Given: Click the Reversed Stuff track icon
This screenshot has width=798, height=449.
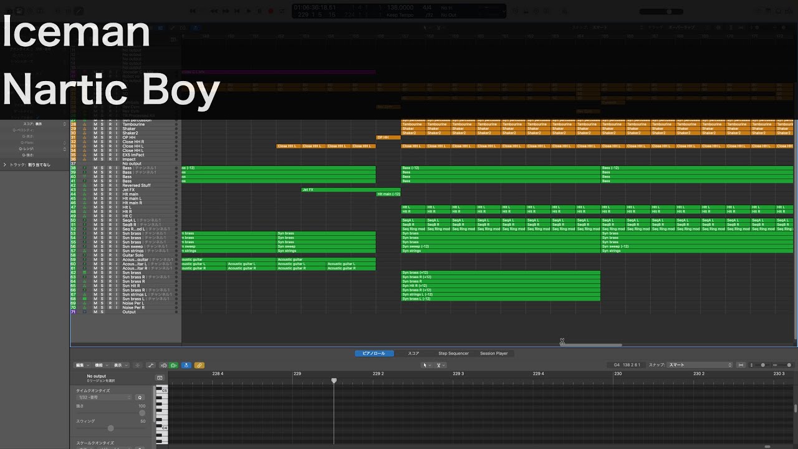Looking at the screenshot, I should pos(84,185).
